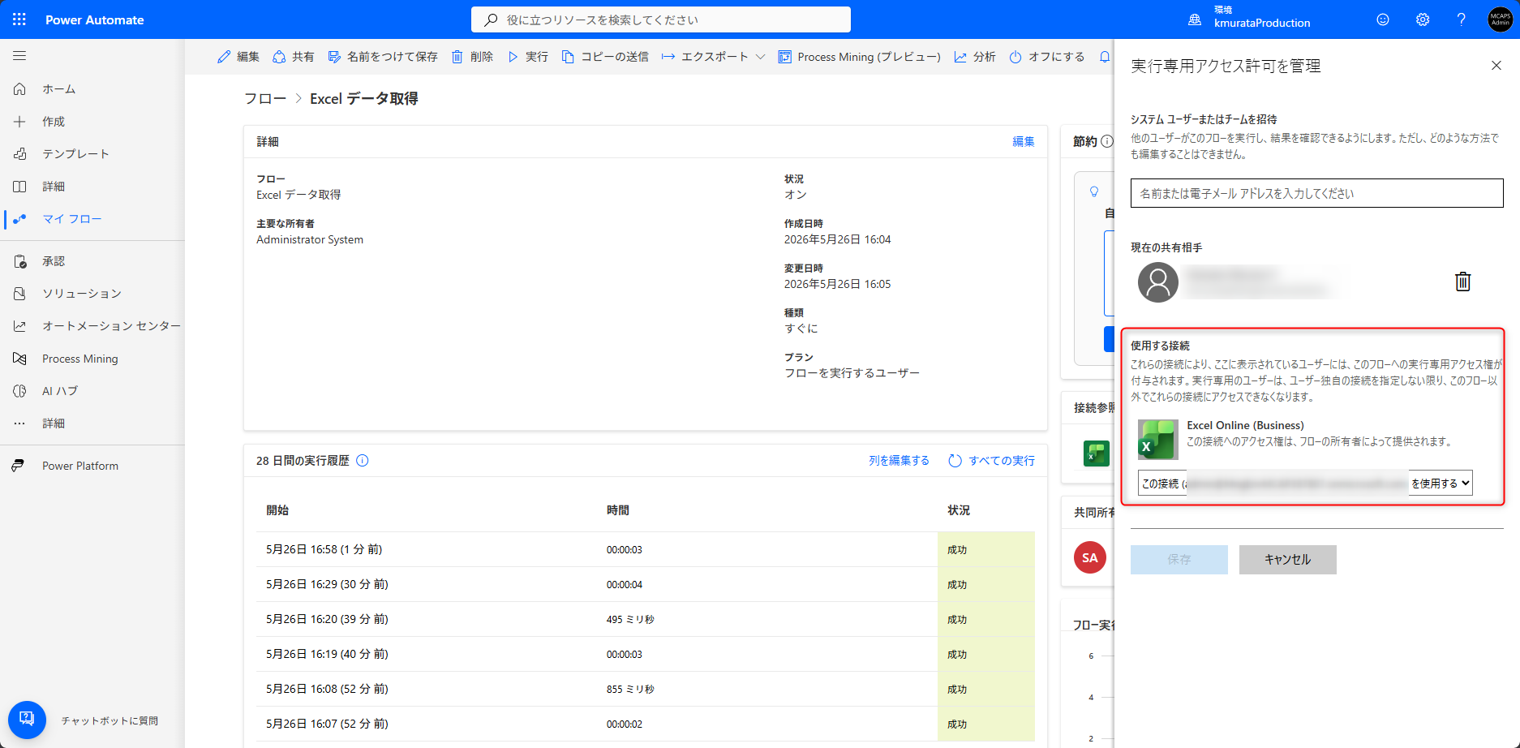Open the help question mark icon
The image size is (1520, 748).
[x=1461, y=19]
